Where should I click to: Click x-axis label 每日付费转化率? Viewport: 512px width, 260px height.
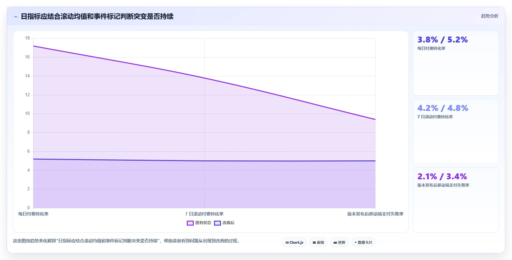pyautogui.click(x=33, y=214)
